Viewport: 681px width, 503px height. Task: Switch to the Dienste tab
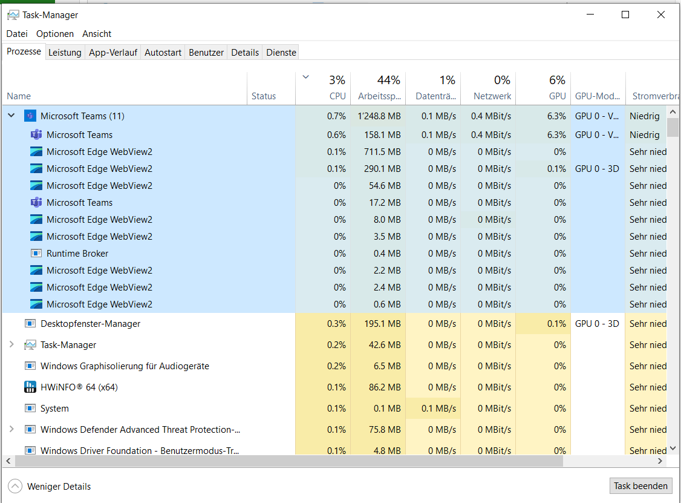[281, 53]
